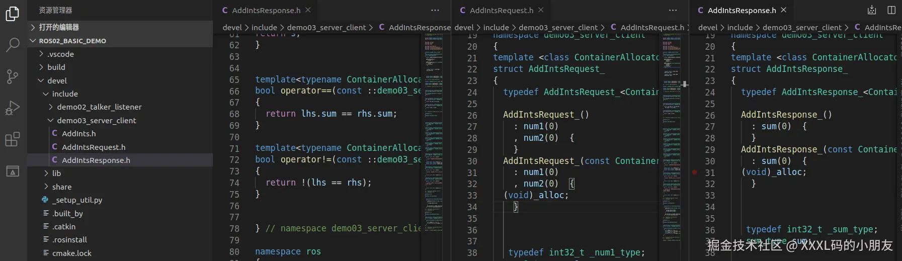The height and width of the screenshot is (261, 902).
Task: Click 'AddIntsResponse' breadcrumb in first editor group
Action: point(415,27)
